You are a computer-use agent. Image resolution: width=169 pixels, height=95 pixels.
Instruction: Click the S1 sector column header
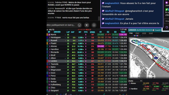tap(100, 32)
